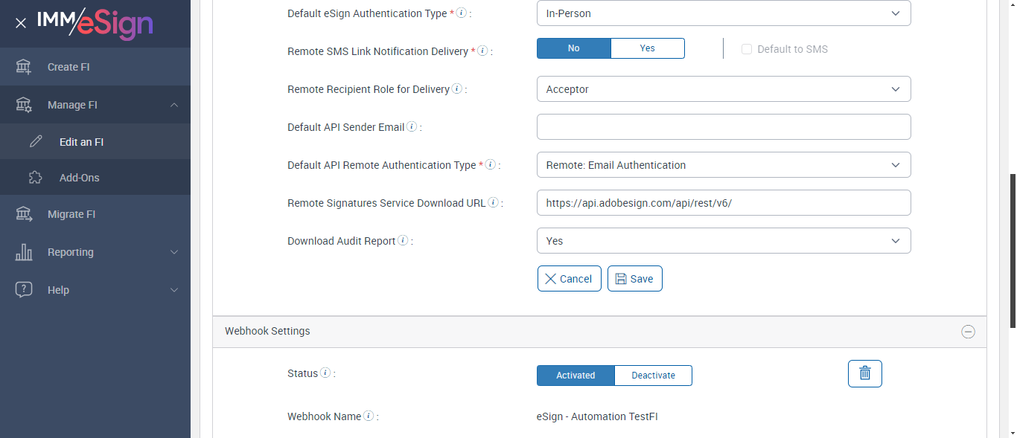The image size is (1017, 438).
Task: Click info icon beside Remote Signatures Service Download URL
Action: coord(493,202)
